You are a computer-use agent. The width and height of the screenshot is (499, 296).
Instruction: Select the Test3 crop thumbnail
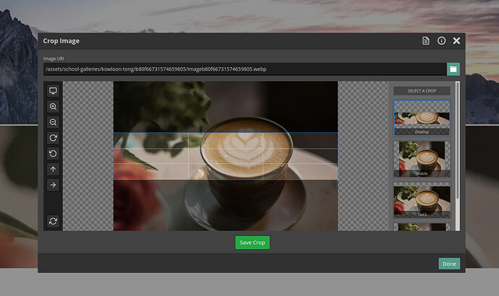[422, 200]
